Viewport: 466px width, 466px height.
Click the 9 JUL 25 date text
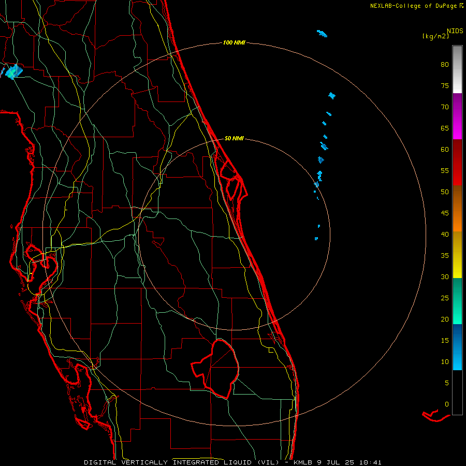pos(337,462)
